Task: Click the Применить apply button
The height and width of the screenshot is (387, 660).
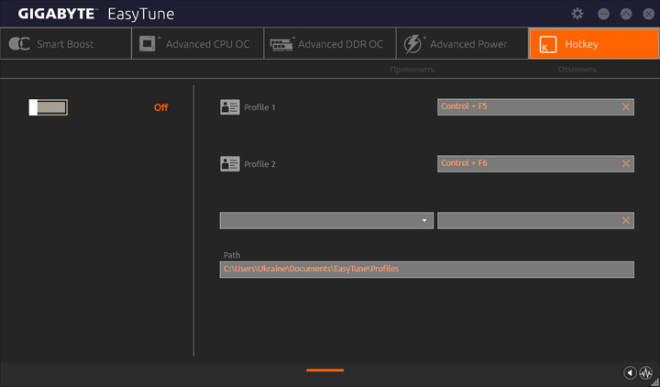Action: click(x=412, y=70)
